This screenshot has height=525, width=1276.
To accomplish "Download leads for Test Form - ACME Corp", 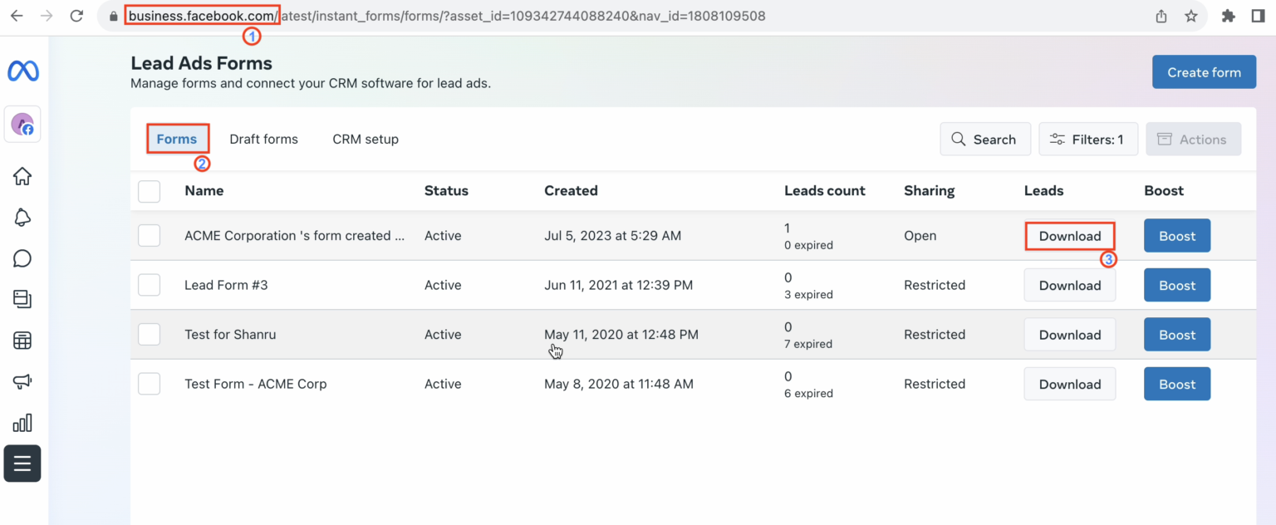I will coord(1070,384).
